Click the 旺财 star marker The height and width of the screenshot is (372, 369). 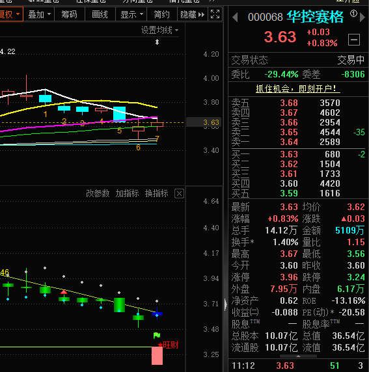168,345
